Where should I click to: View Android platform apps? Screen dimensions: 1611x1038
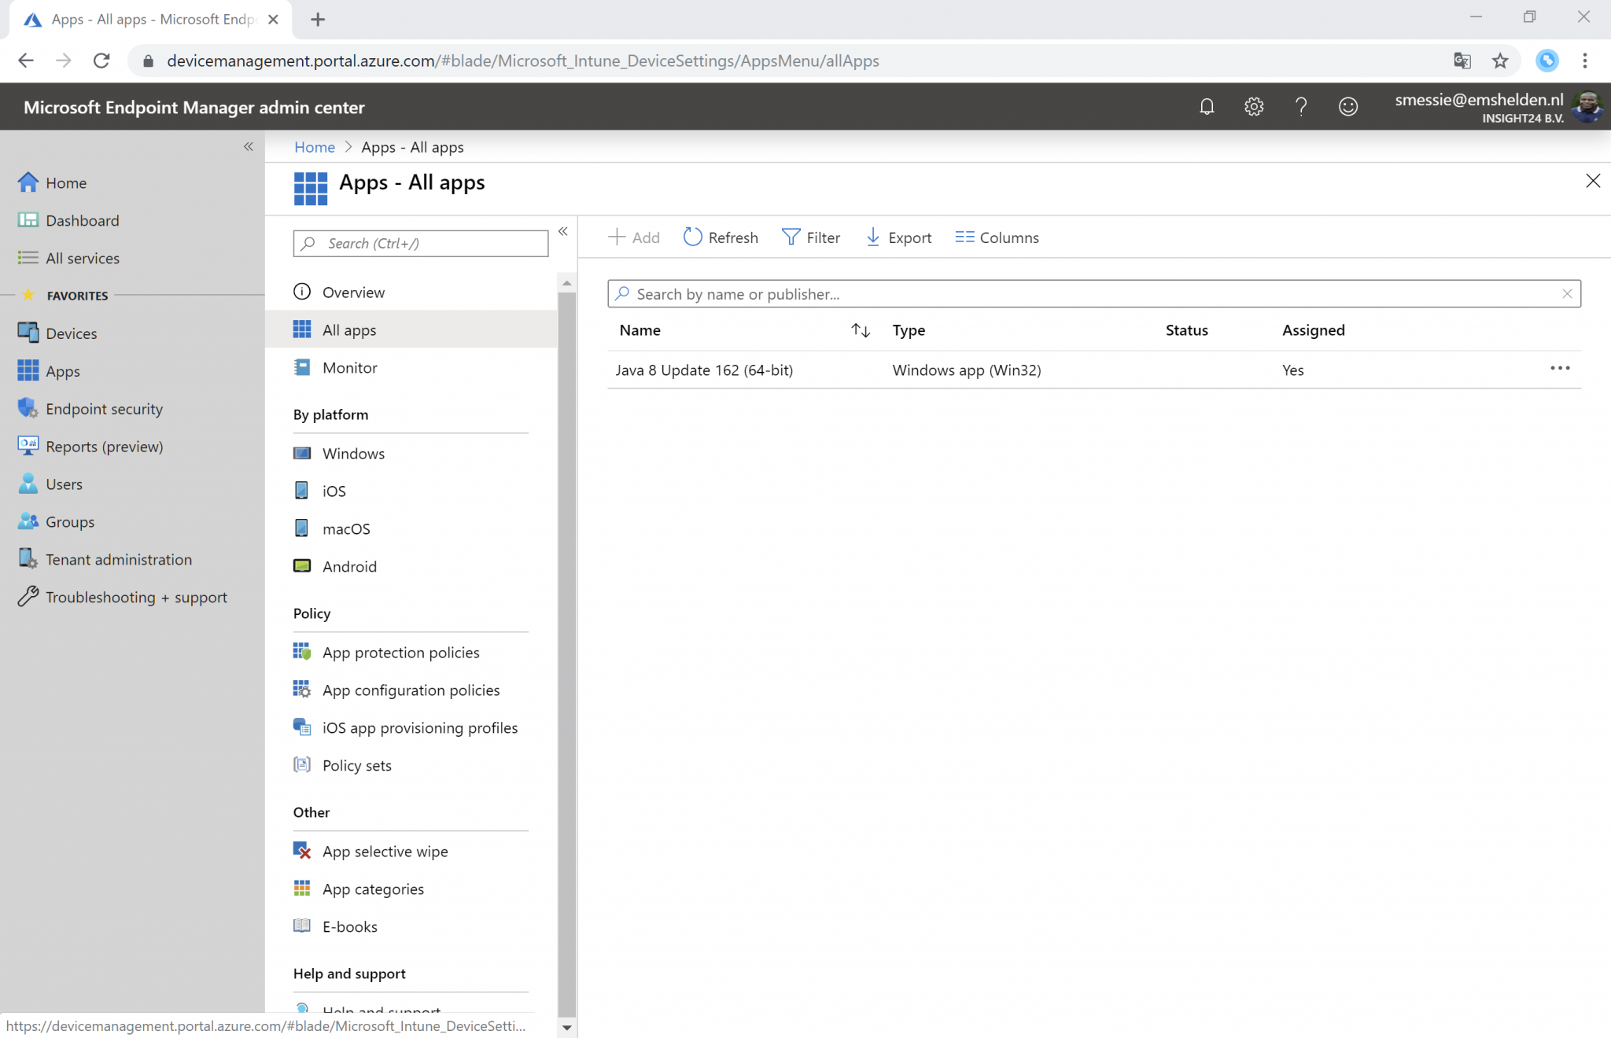click(x=348, y=565)
